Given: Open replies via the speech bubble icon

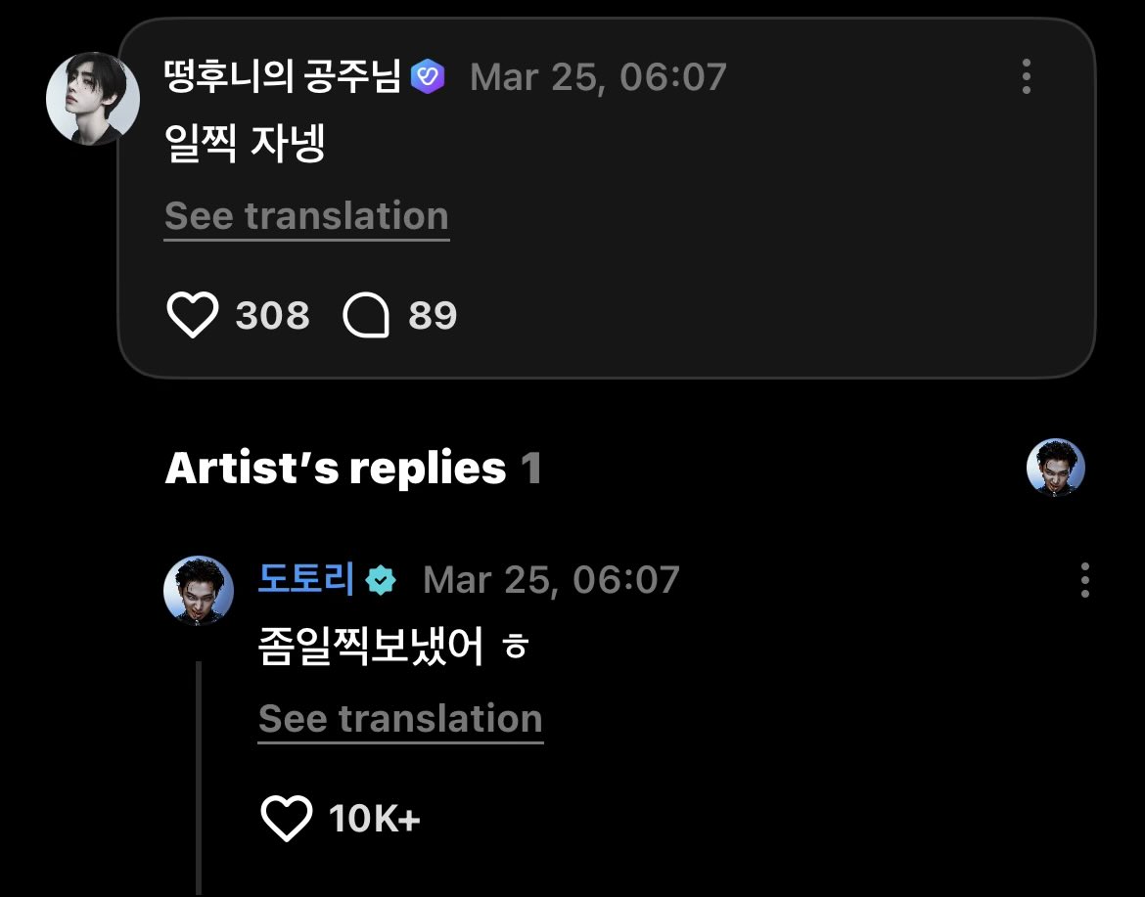Looking at the screenshot, I should pos(367,316).
